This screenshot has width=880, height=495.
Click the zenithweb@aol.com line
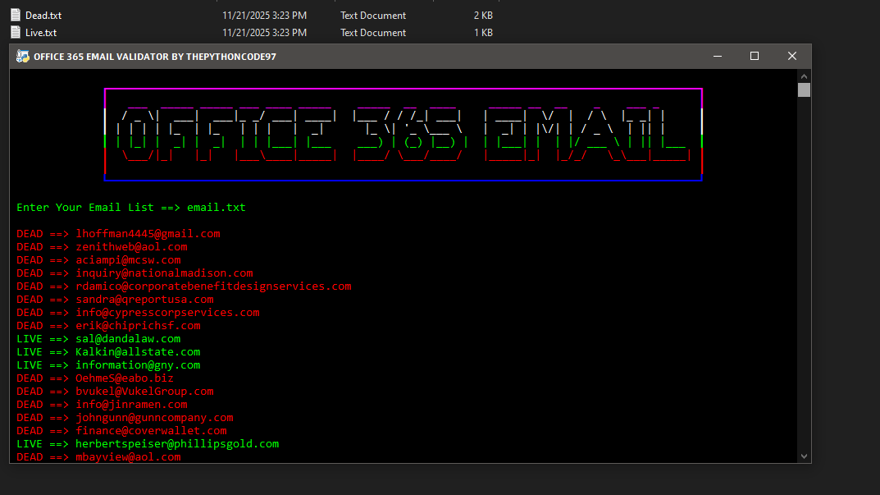pyautogui.click(x=103, y=246)
